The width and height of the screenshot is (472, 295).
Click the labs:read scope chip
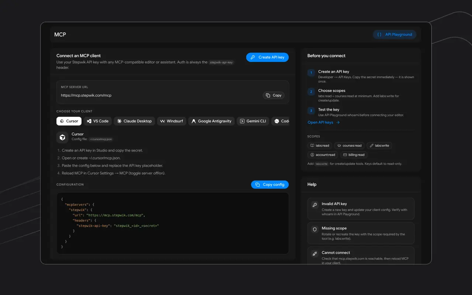coord(320,146)
